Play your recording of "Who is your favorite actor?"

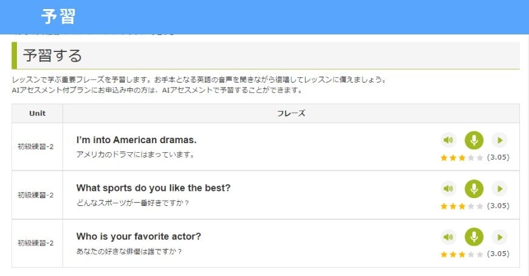(x=499, y=237)
